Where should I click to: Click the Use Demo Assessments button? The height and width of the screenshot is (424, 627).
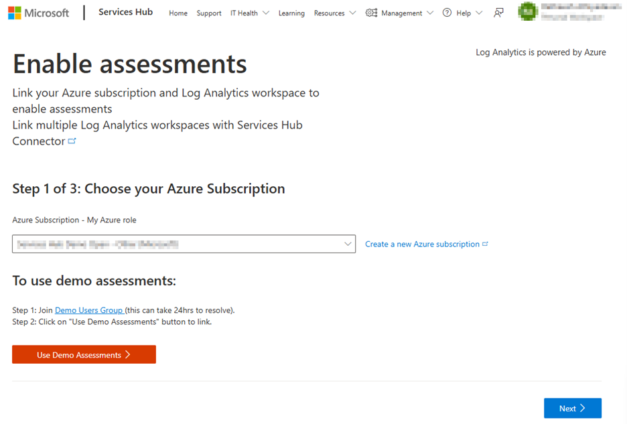click(x=84, y=354)
